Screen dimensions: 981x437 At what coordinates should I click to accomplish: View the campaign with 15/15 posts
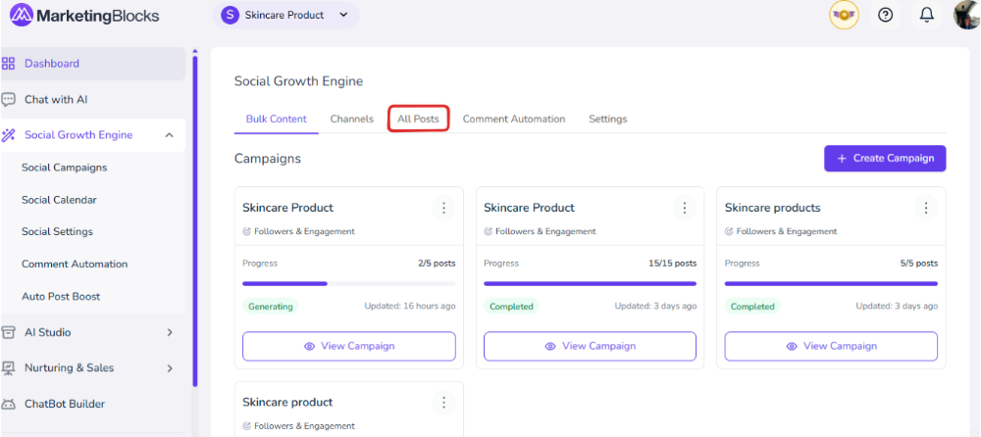coord(590,346)
